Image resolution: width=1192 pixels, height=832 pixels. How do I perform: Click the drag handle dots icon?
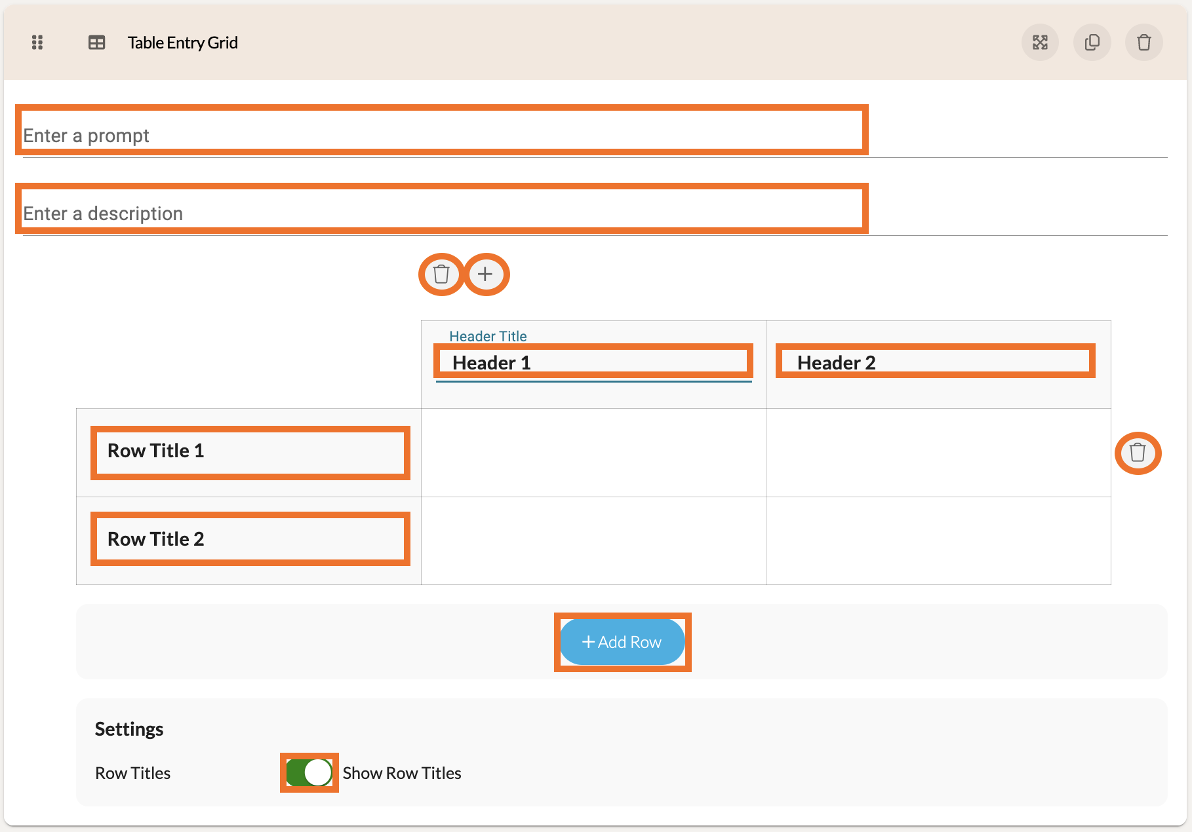pos(37,43)
